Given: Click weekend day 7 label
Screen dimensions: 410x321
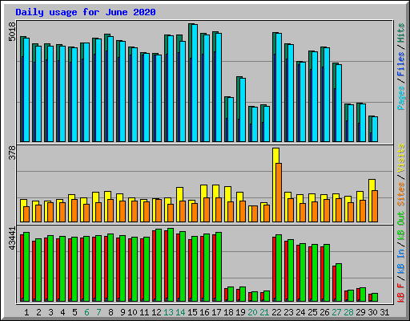Looking at the screenshot, I should 98,312.
